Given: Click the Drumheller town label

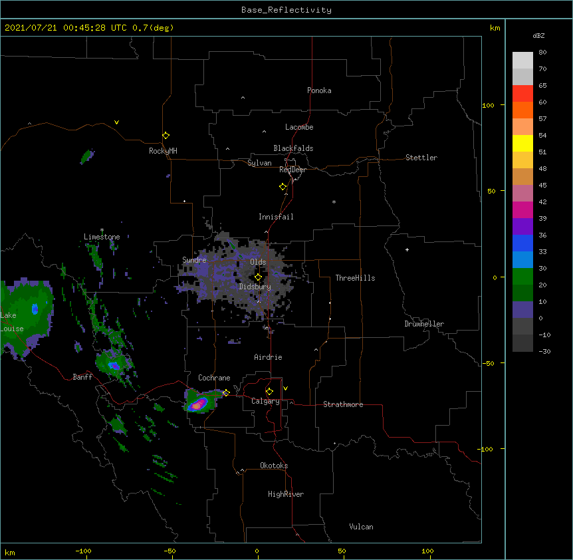Looking at the screenshot, I should pyautogui.click(x=424, y=324).
